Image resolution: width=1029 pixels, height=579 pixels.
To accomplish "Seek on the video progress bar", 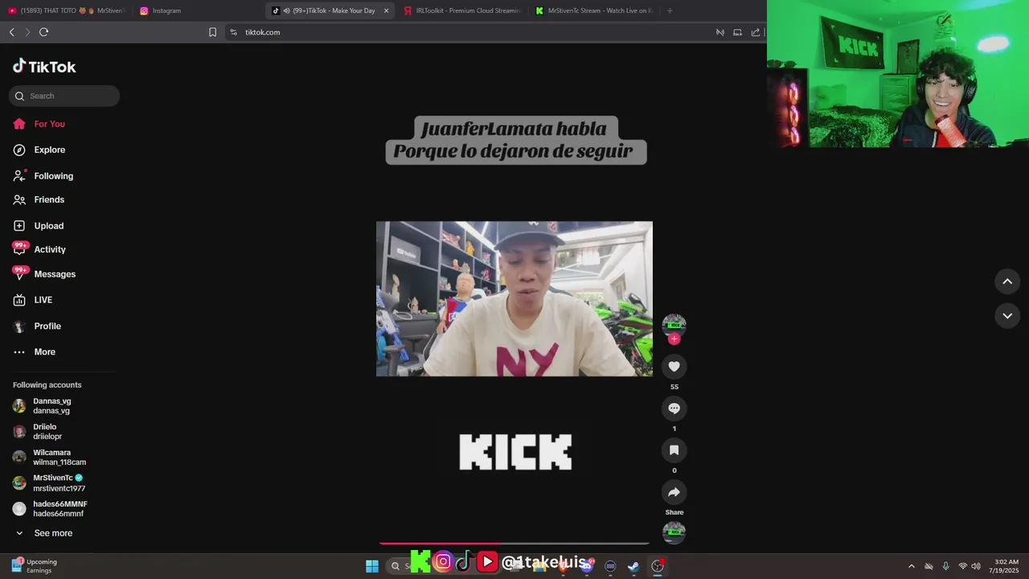I will (514, 544).
